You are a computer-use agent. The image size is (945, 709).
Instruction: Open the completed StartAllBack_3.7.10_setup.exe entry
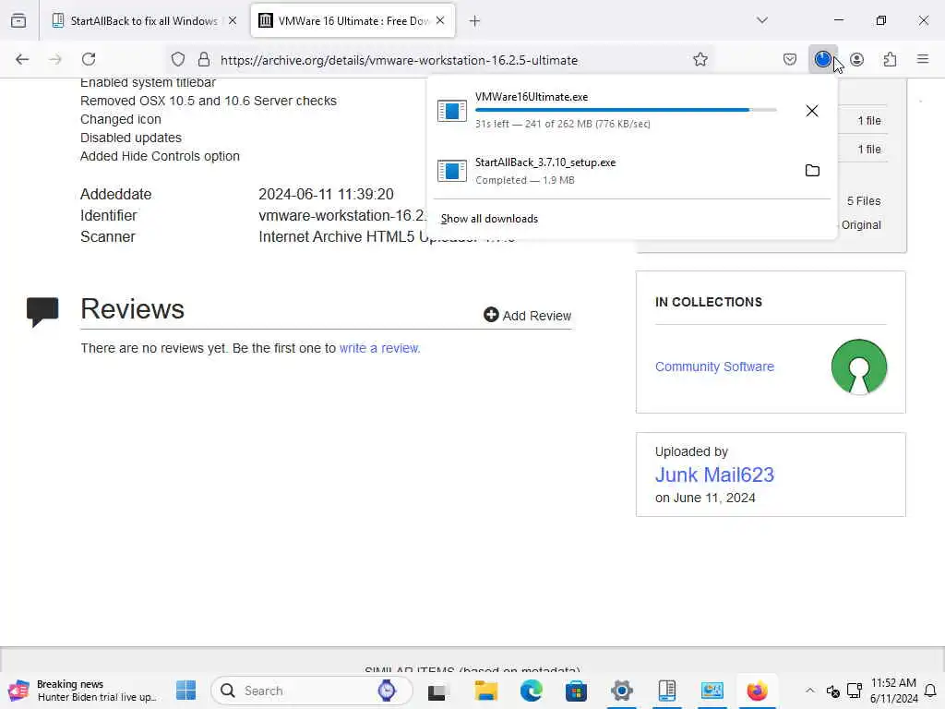(614, 171)
